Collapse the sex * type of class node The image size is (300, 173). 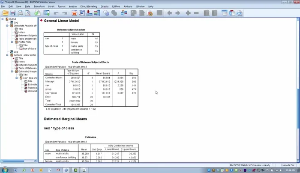[x=17, y=78]
